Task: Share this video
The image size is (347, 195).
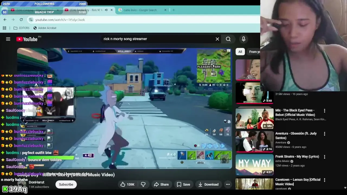Action: tap(161, 184)
